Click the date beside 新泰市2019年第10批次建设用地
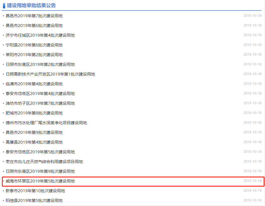The height and width of the screenshot is (206, 265). (253, 191)
